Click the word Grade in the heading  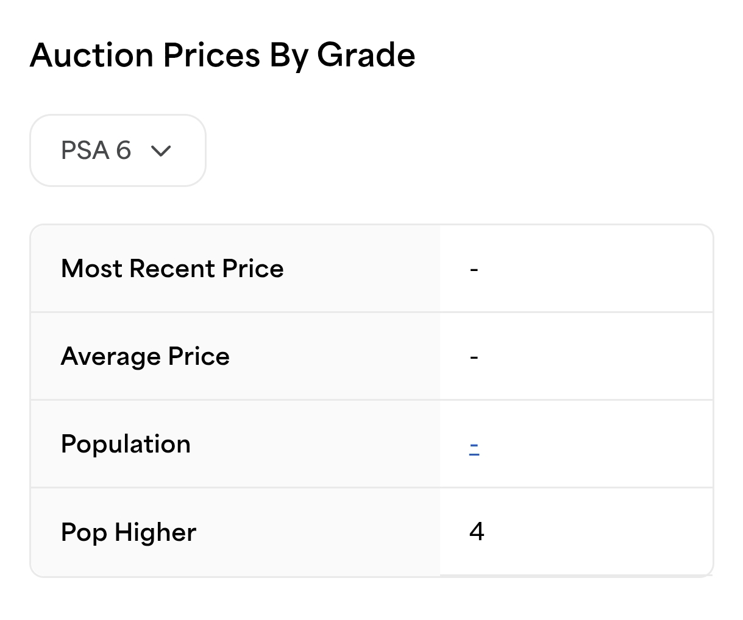coord(366,55)
